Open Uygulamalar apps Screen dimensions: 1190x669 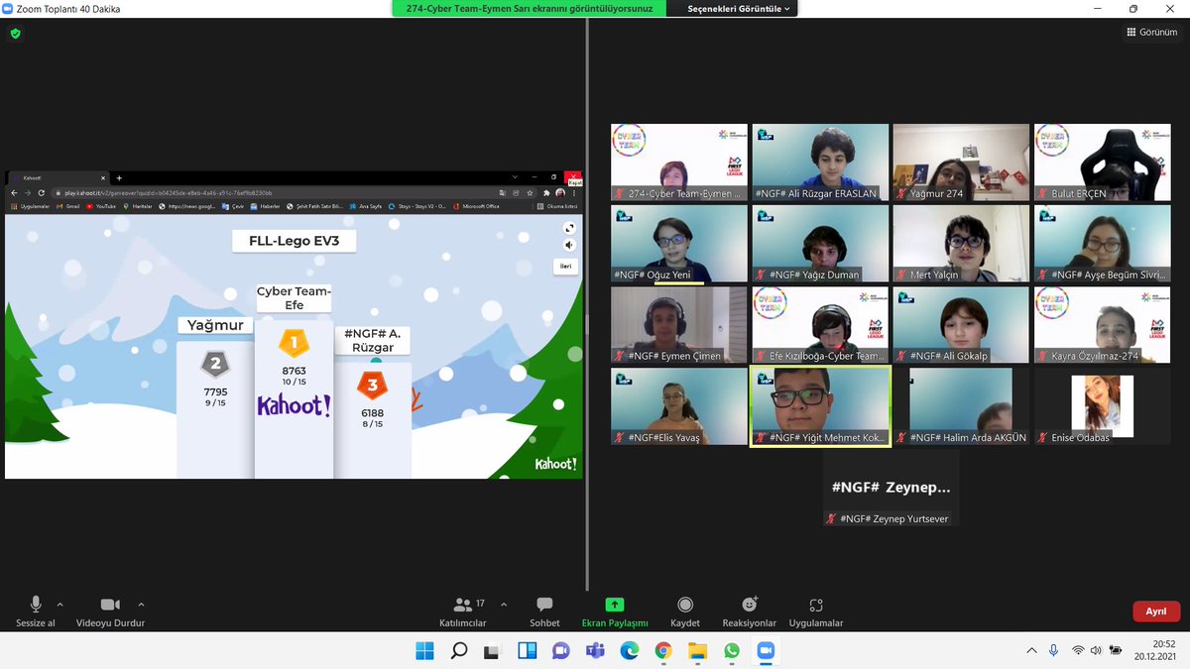816,612
